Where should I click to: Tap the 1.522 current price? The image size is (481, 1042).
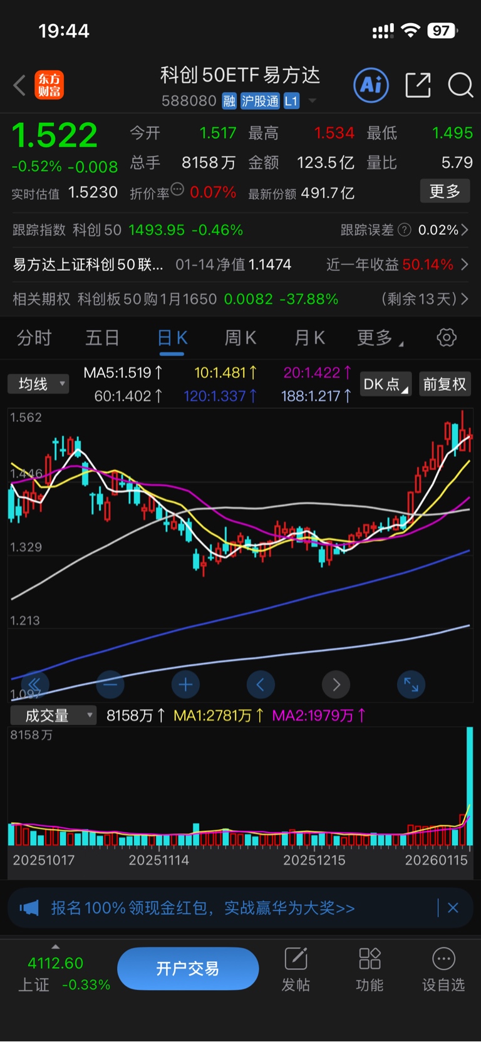coord(55,135)
